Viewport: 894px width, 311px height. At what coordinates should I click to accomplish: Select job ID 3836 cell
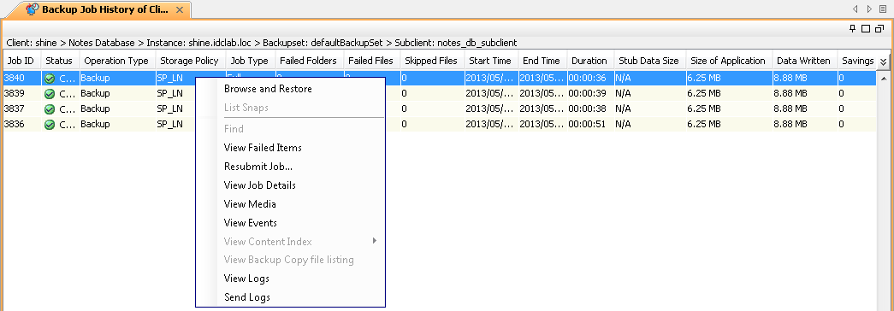[x=21, y=124]
